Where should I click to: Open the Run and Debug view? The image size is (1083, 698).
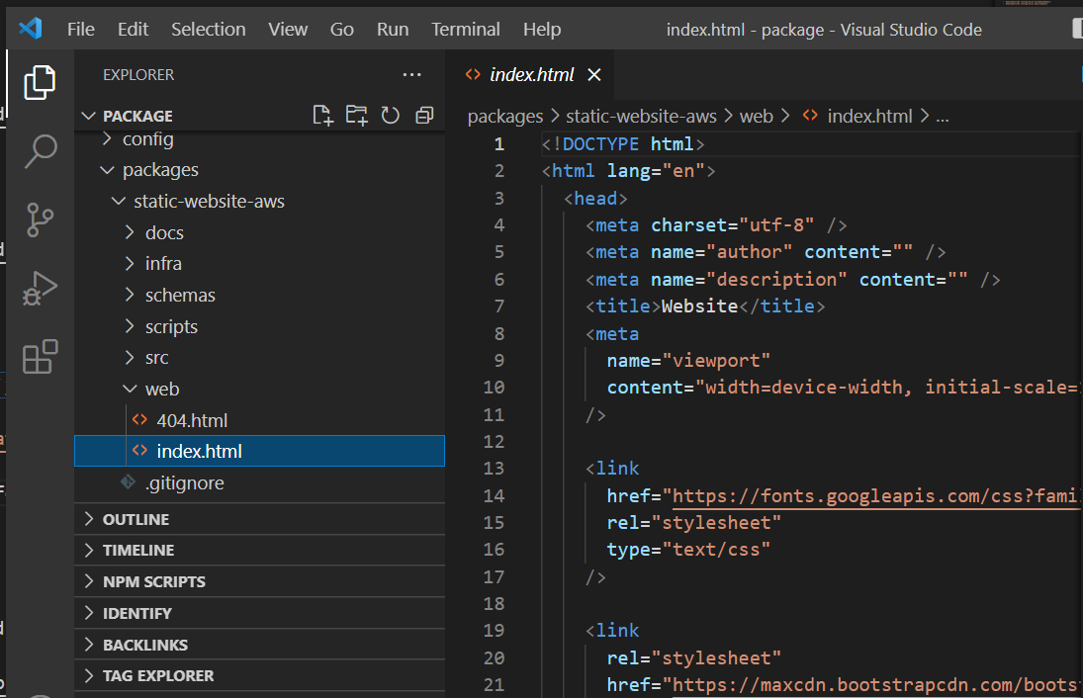(41, 288)
